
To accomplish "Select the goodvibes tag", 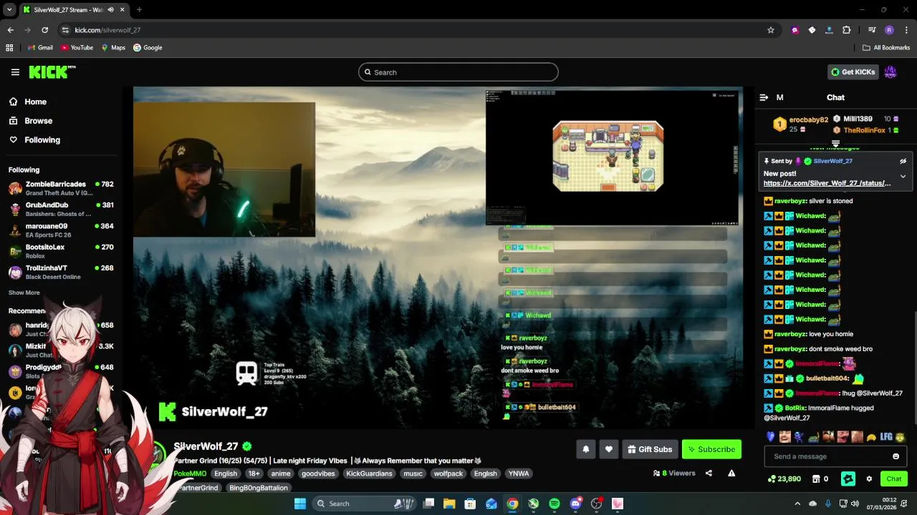I will [318, 474].
